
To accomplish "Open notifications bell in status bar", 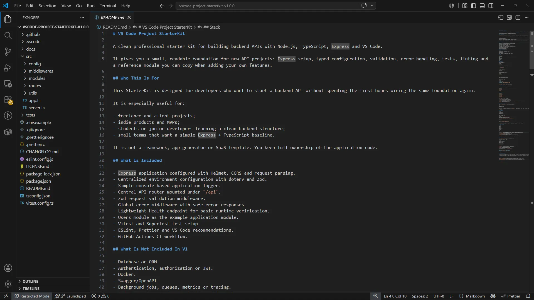I will 528,296.
